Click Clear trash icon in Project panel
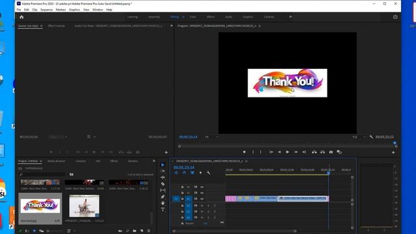The width and height of the screenshot is (416, 234). [149, 231]
